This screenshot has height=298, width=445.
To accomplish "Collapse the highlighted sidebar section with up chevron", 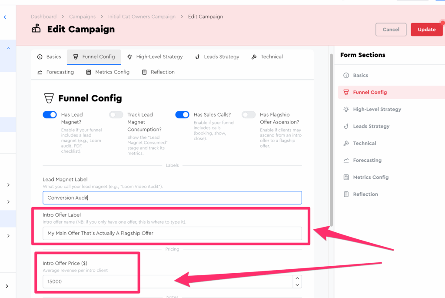I will tap(8, 49).
